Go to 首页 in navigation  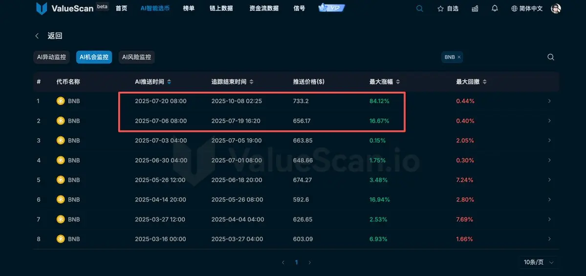coord(122,8)
